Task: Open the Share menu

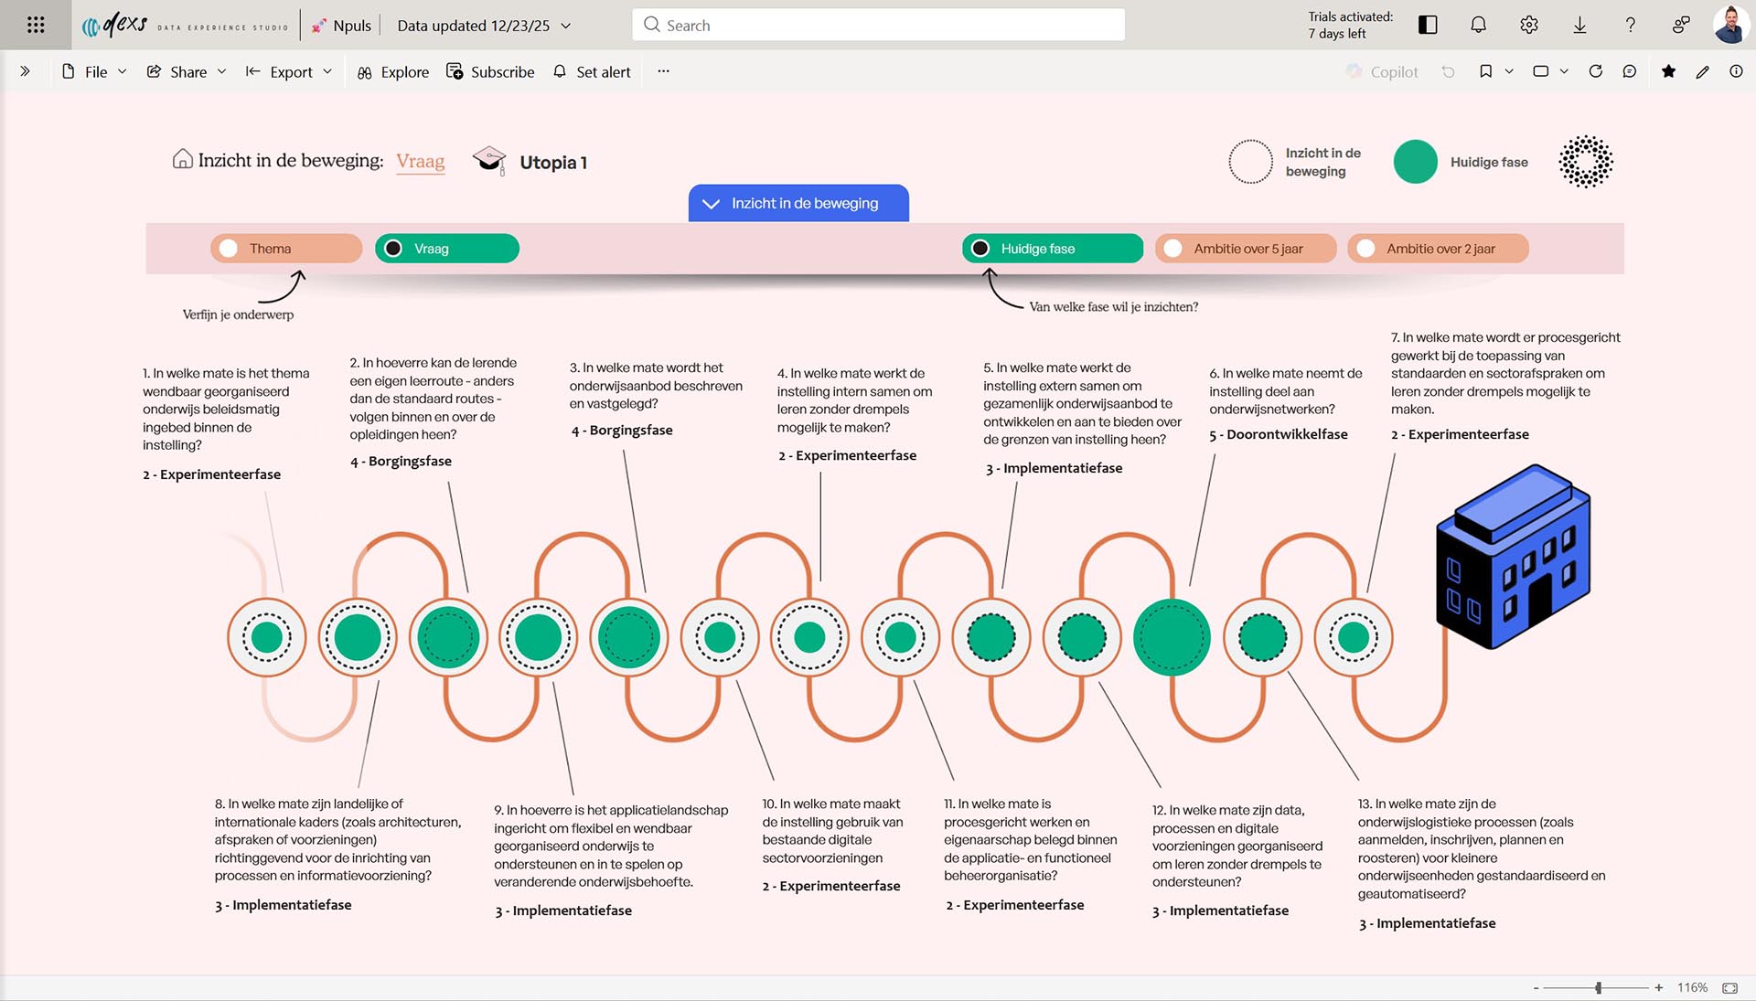Action: tap(187, 71)
